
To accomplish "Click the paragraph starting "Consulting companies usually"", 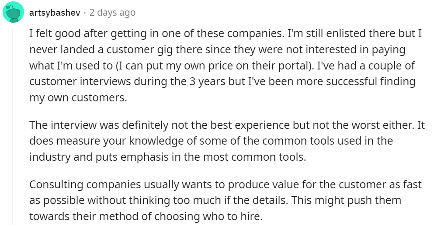I will tap(219, 201).
